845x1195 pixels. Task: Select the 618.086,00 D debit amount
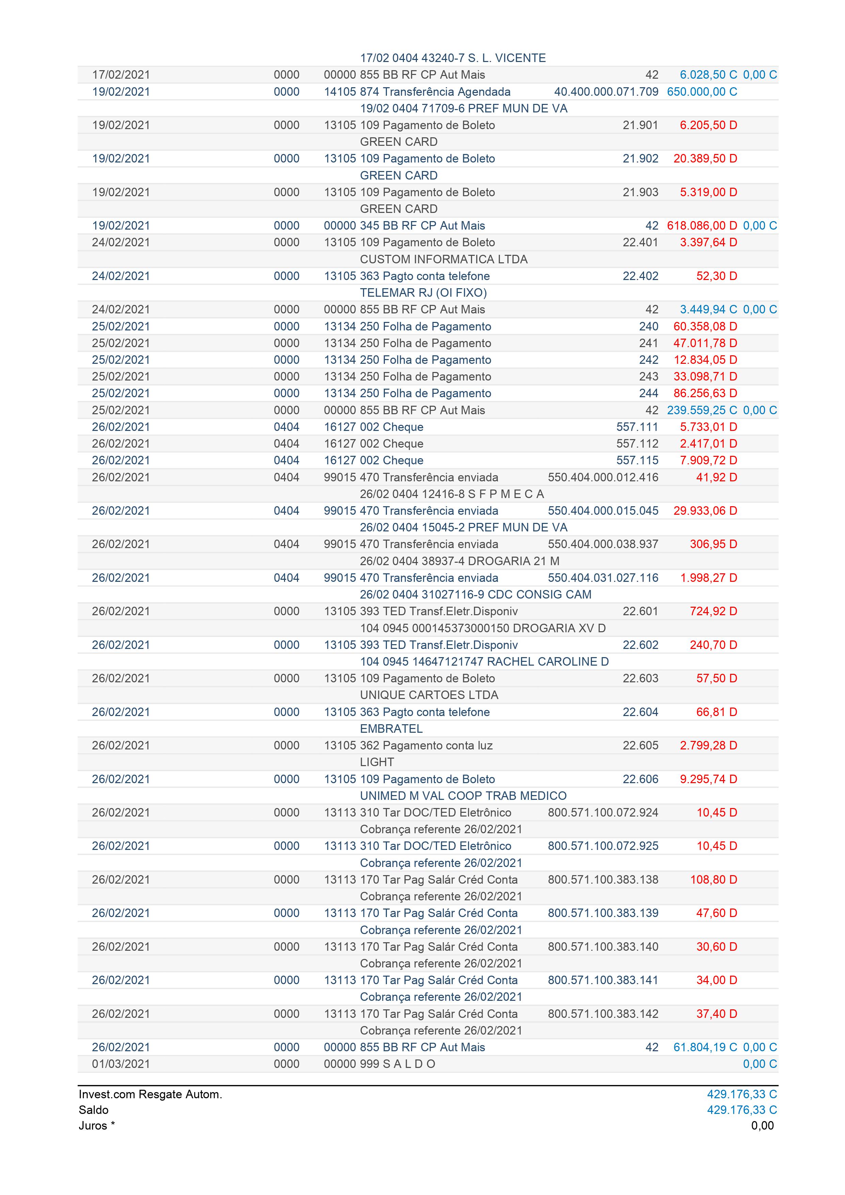click(x=701, y=226)
